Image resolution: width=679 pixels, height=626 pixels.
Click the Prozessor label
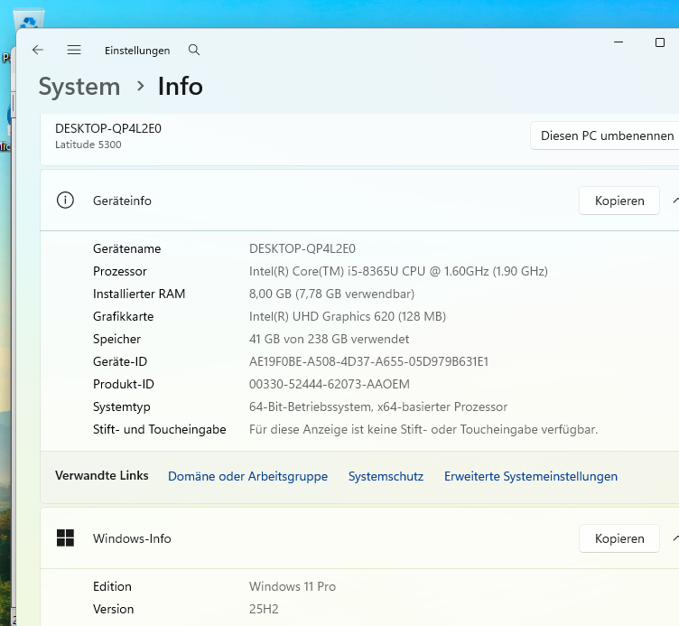click(120, 271)
